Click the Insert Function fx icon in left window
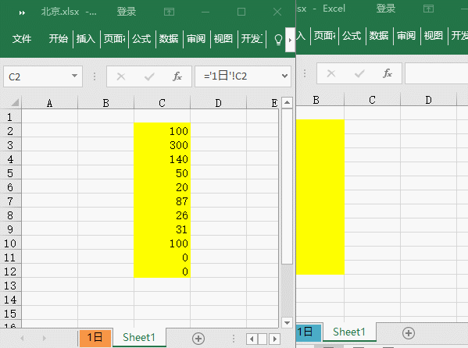This screenshot has width=468, height=348. [x=177, y=76]
